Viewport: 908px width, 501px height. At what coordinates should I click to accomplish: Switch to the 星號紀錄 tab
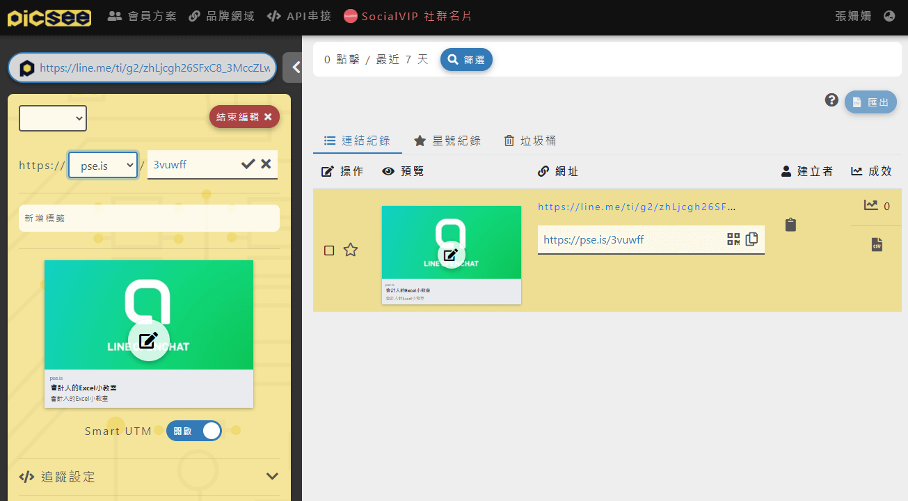point(447,141)
